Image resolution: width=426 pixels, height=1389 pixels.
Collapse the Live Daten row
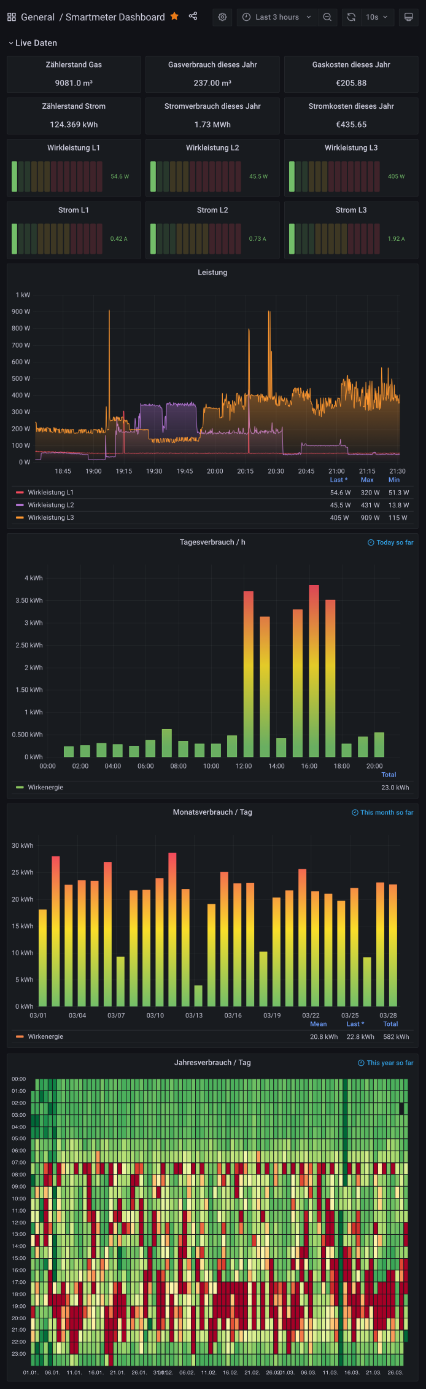tap(33, 43)
